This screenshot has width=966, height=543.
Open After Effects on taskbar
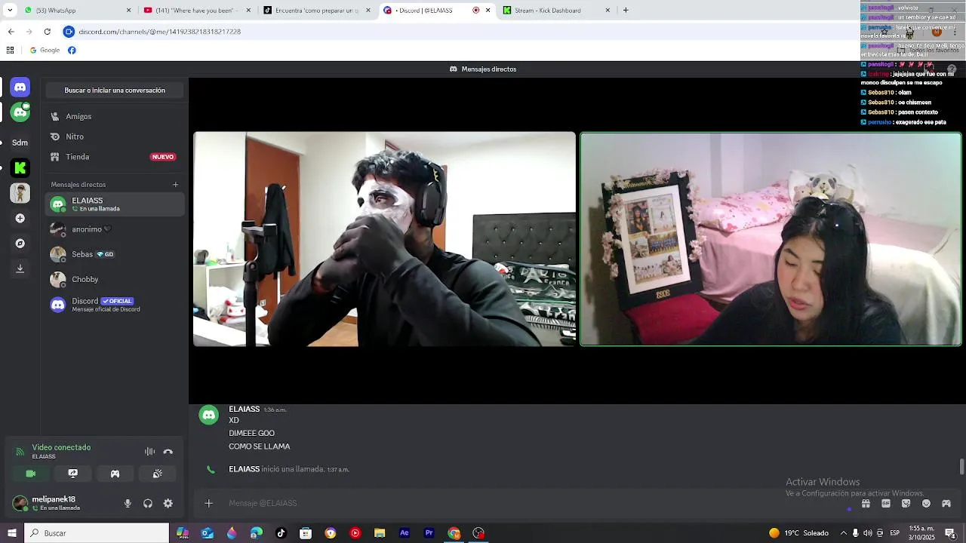click(405, 533)
